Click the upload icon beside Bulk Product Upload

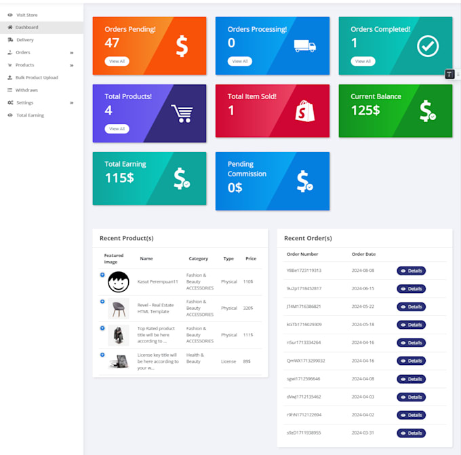point(10,77)
